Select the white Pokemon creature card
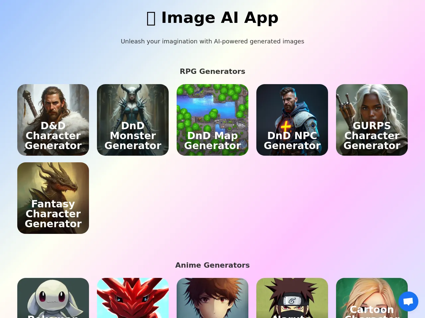This screenshot has width=425, height=318. 53,298
